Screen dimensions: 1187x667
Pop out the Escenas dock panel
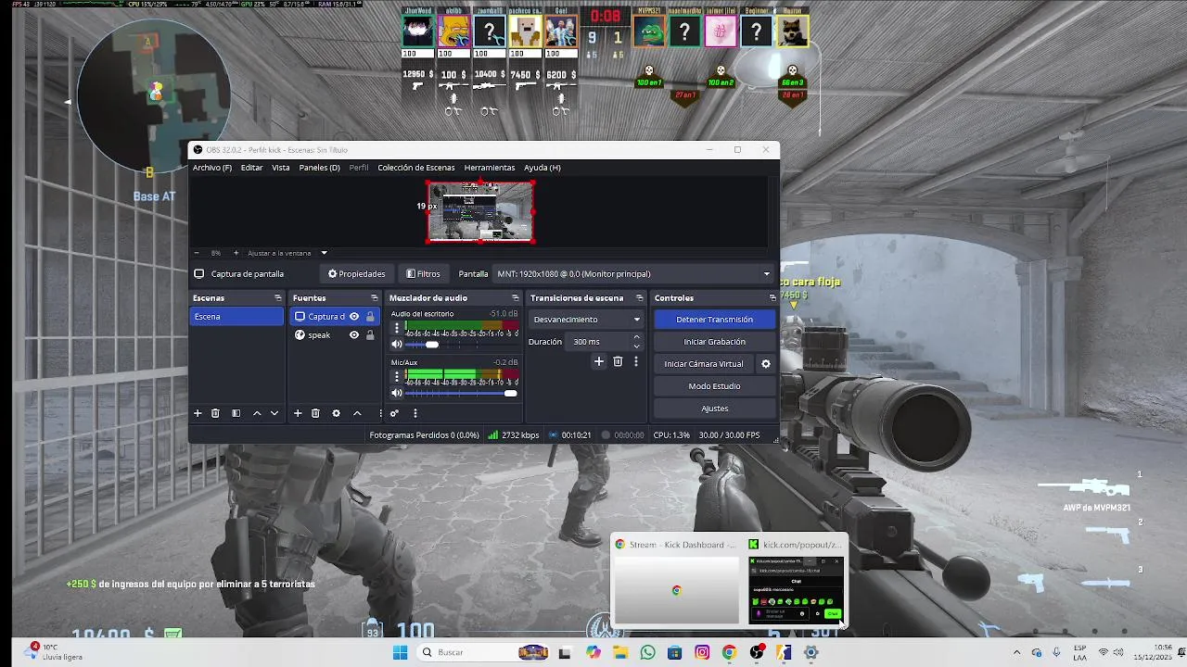pyautogui.click(x=277, y=297)
